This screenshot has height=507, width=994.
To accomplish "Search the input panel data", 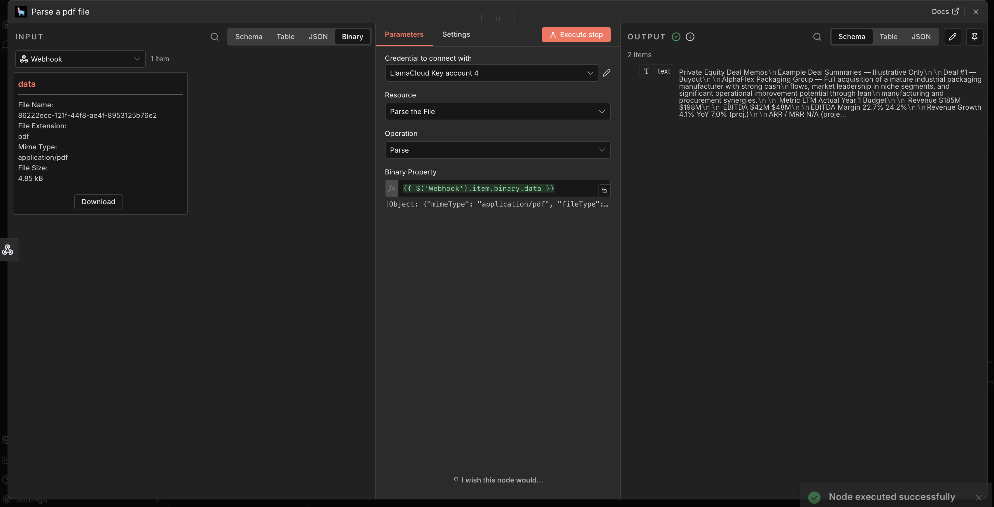I will click(x=215, y=37).
